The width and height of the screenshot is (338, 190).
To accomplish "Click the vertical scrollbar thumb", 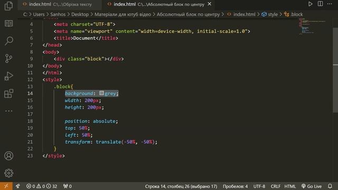I will (335, 70).
